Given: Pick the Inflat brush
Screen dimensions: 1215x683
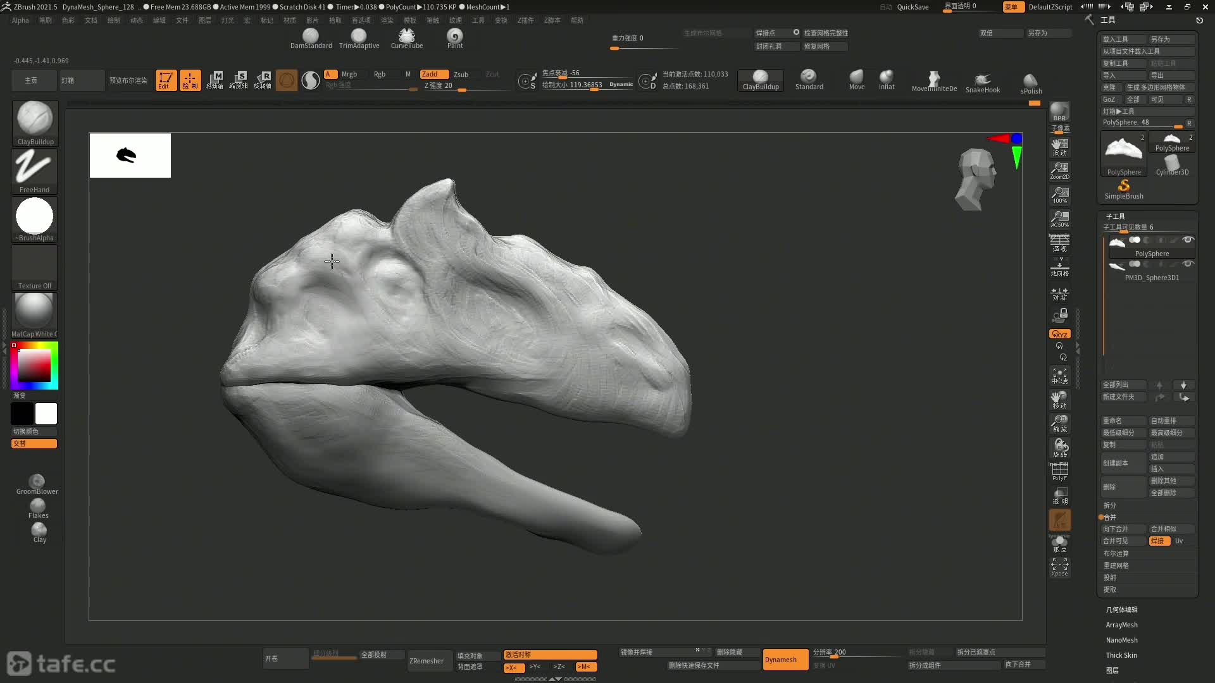Looking at the screenshot, I should [x=887, y=80].
